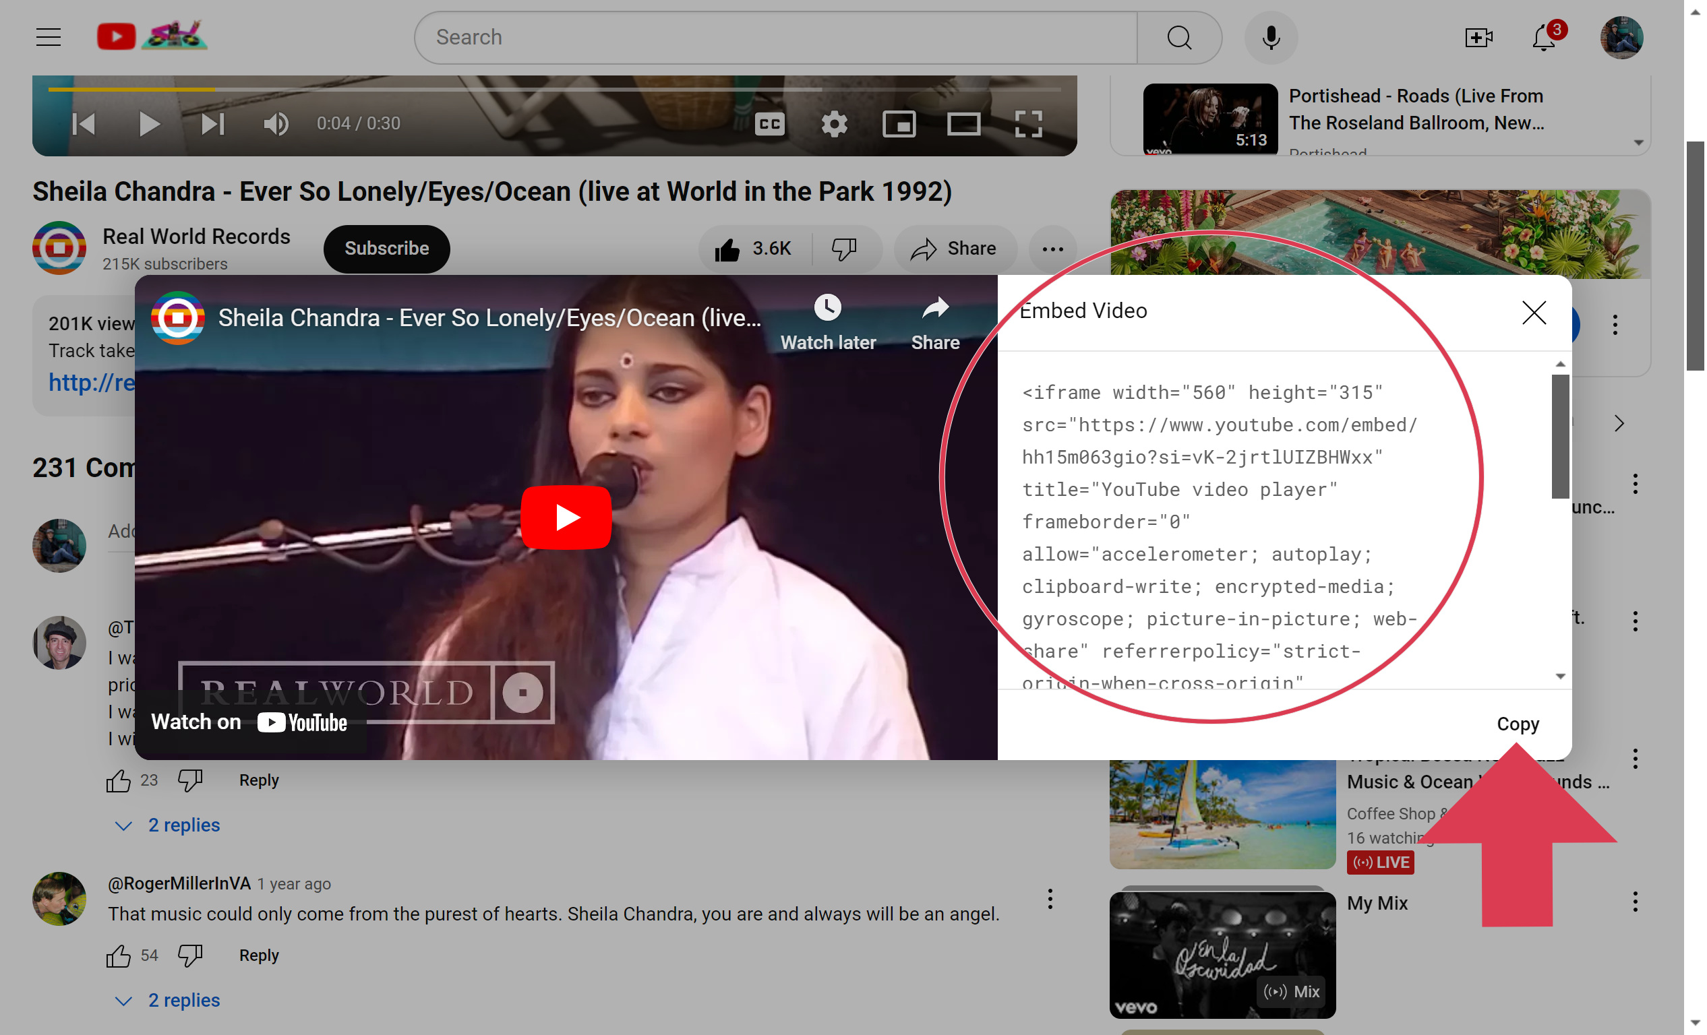Dislike the video
1707x1035 pixels.
[845, 249]
